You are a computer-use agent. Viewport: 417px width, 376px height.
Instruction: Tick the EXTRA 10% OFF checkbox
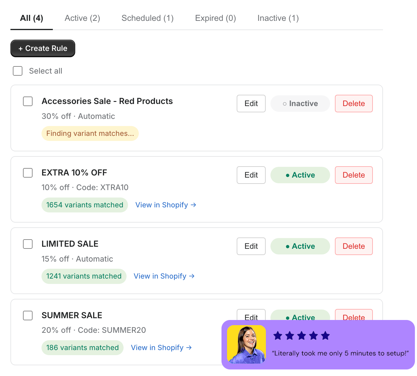(x=28, y=173)
